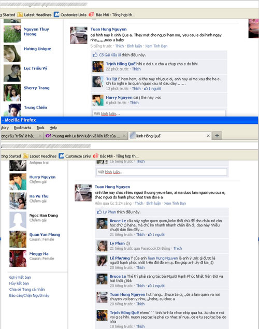Click Sherry Trang's profile photo
Viewport: 259px width, 329px height.
pos(12,93)
